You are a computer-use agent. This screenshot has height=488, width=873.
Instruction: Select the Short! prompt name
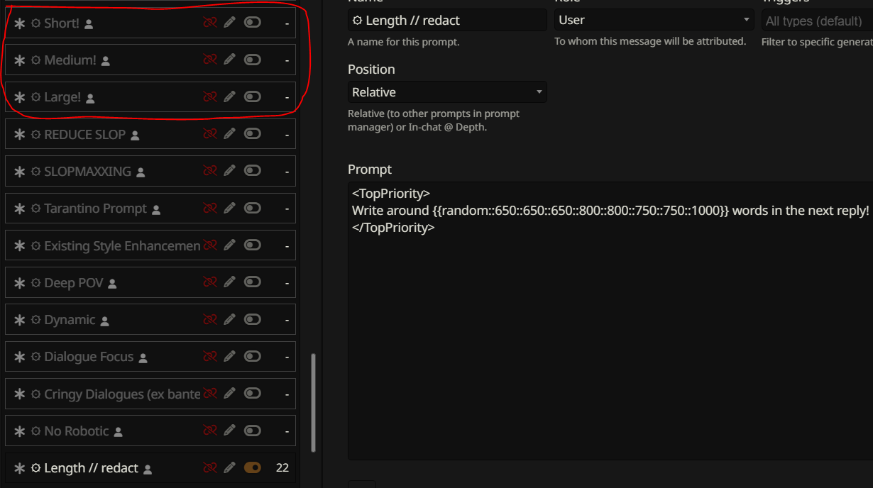click(62, 23)
